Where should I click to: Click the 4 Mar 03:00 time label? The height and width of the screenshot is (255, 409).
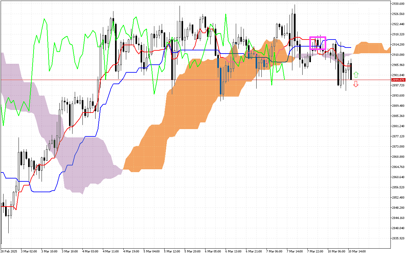(x=90, y=251)
